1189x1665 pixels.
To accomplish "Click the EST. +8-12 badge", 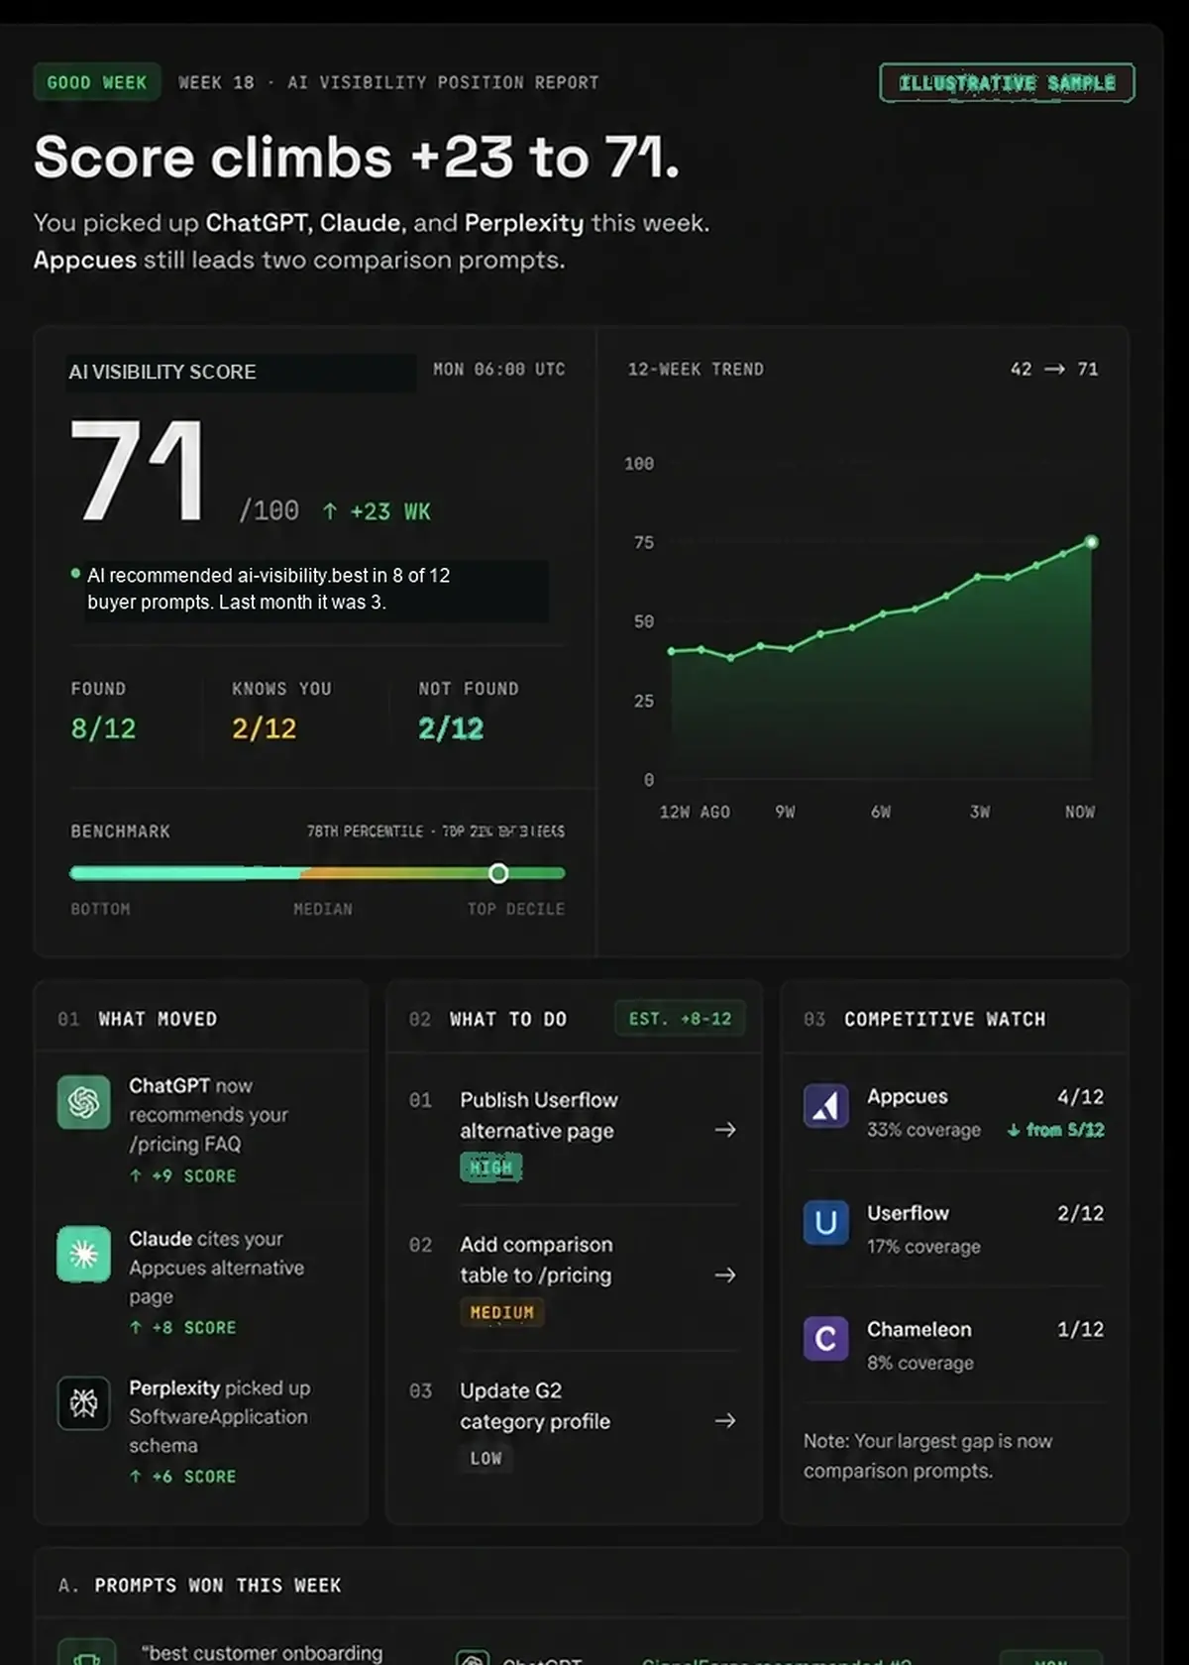I will pos(680,1019).
